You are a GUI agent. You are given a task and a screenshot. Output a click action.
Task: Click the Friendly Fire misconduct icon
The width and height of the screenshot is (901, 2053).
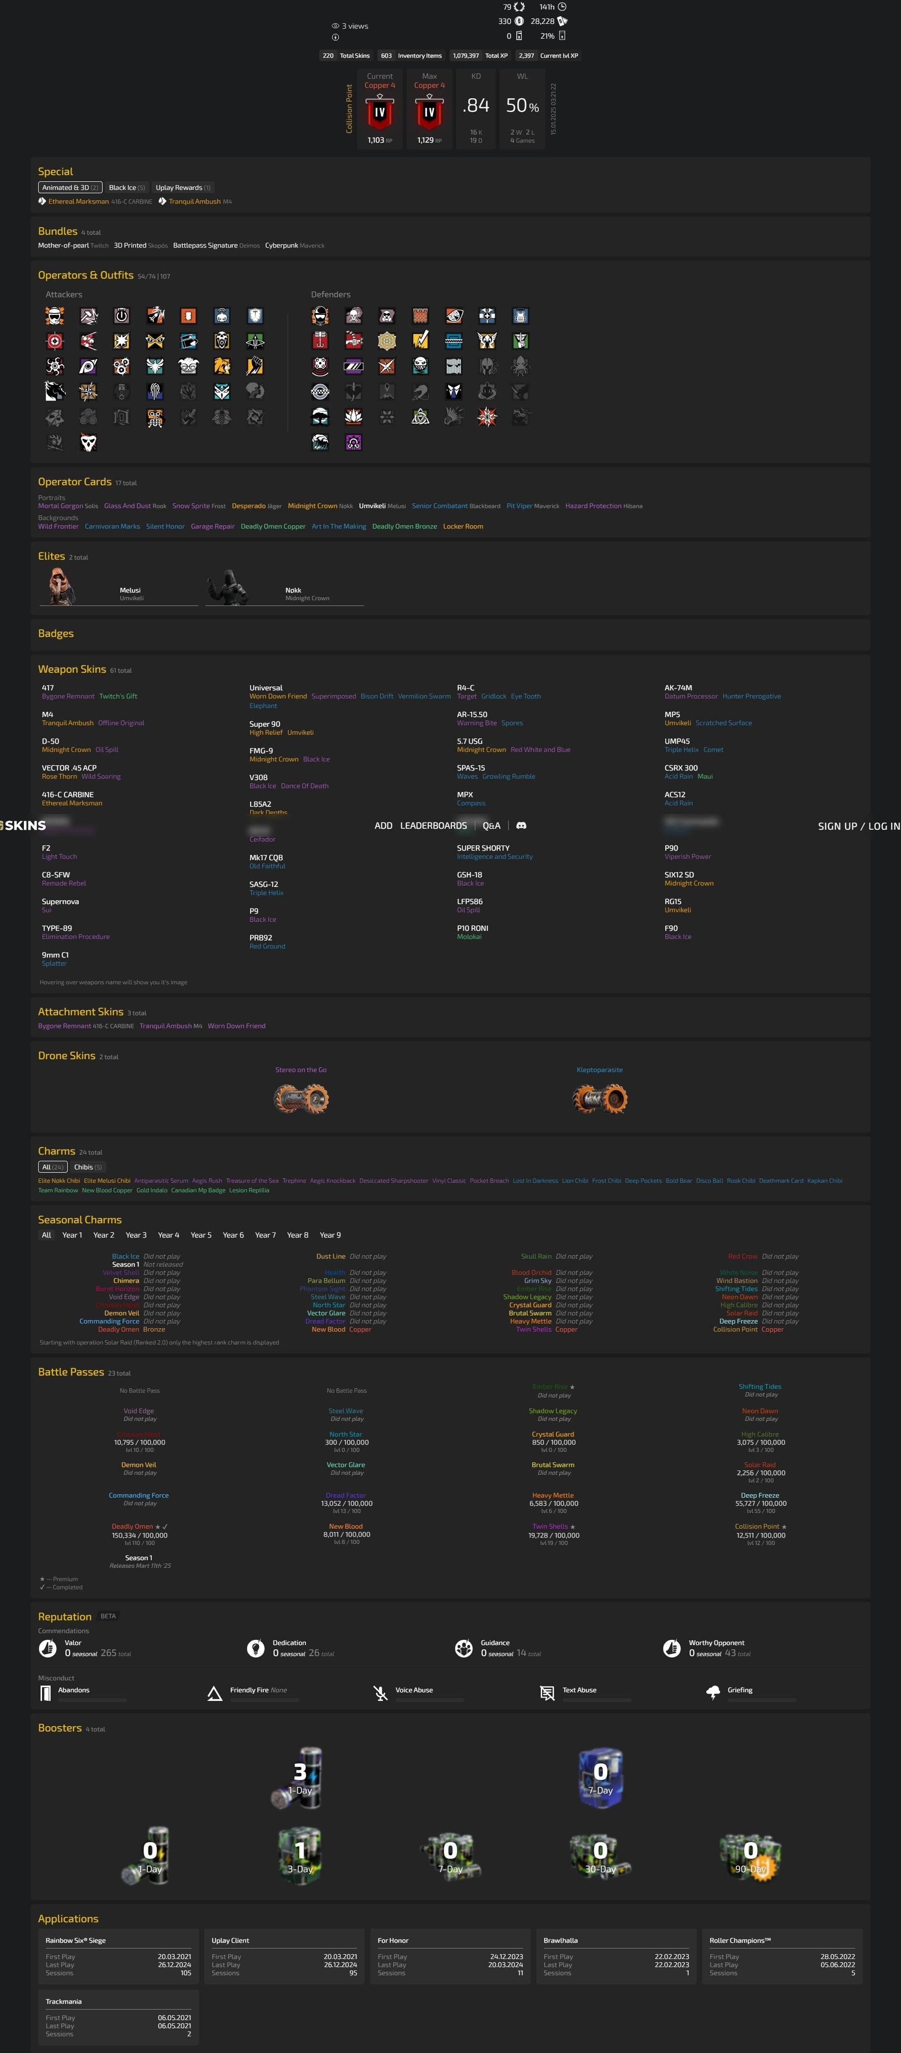click(214, 1694)
